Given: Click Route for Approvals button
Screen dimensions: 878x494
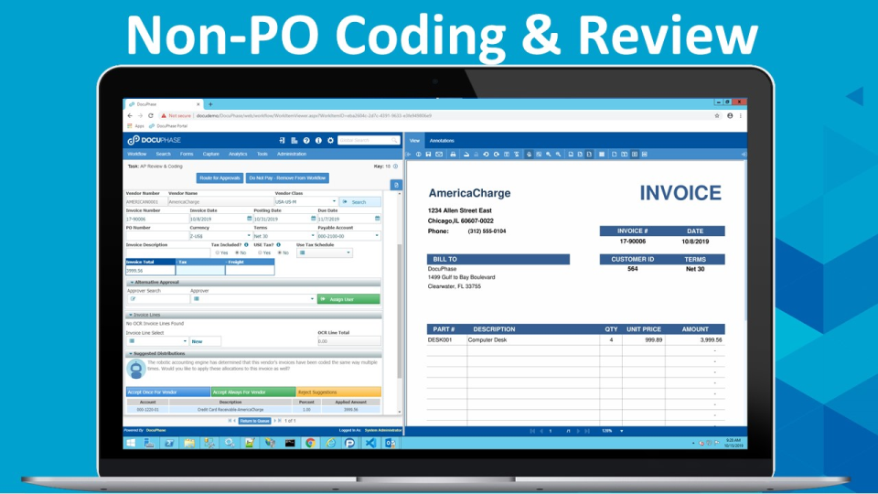Looking at the screenshot, I should (x=219, y=178).
